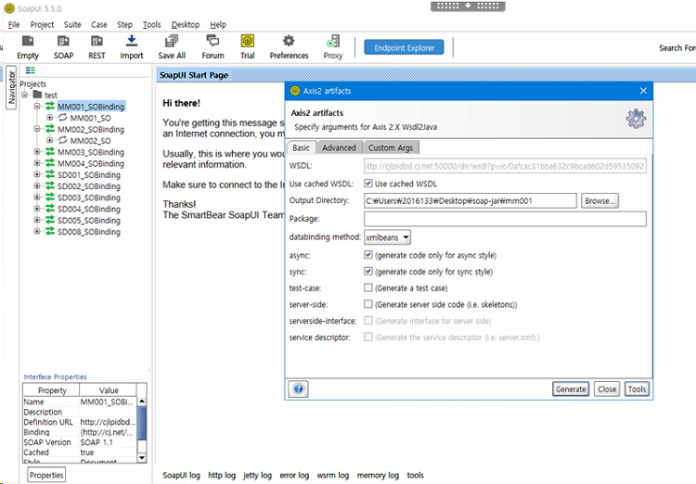The height and width of the screenshot is (484, 696).
Task: Toggle the sync code generation checkbox
Action: pos(368,271)
